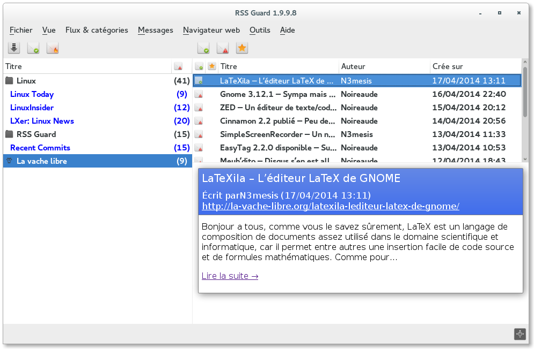Image resolution: width=534 pixels, height=349 pixels.
Task: Click the RSS Guard category folder icon
Action: (10, 134)
